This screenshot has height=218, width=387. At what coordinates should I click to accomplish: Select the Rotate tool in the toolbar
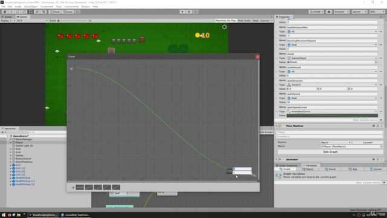coord(18,12)
